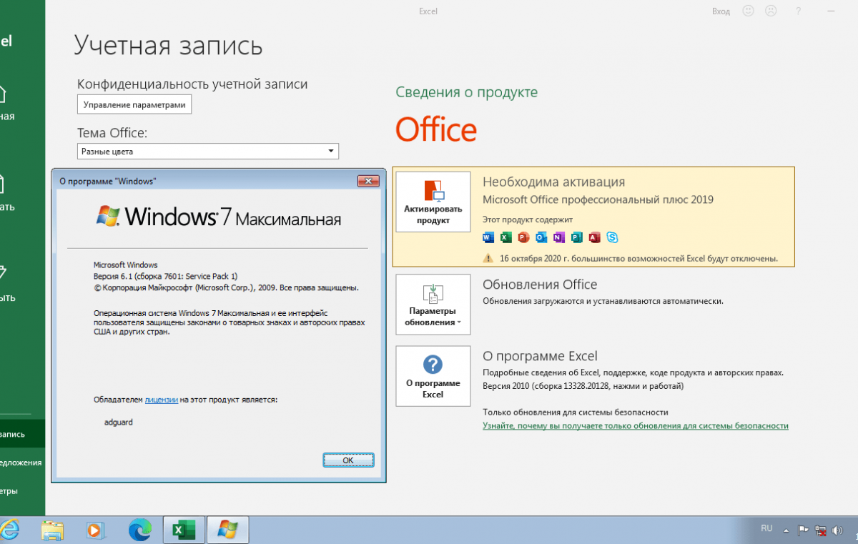Show hidden tray icons with the arrow
Screen dimensions: 858x544
(786, 531)
